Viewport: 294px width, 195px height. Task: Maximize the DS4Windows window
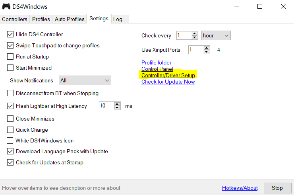tap(260, 6)
